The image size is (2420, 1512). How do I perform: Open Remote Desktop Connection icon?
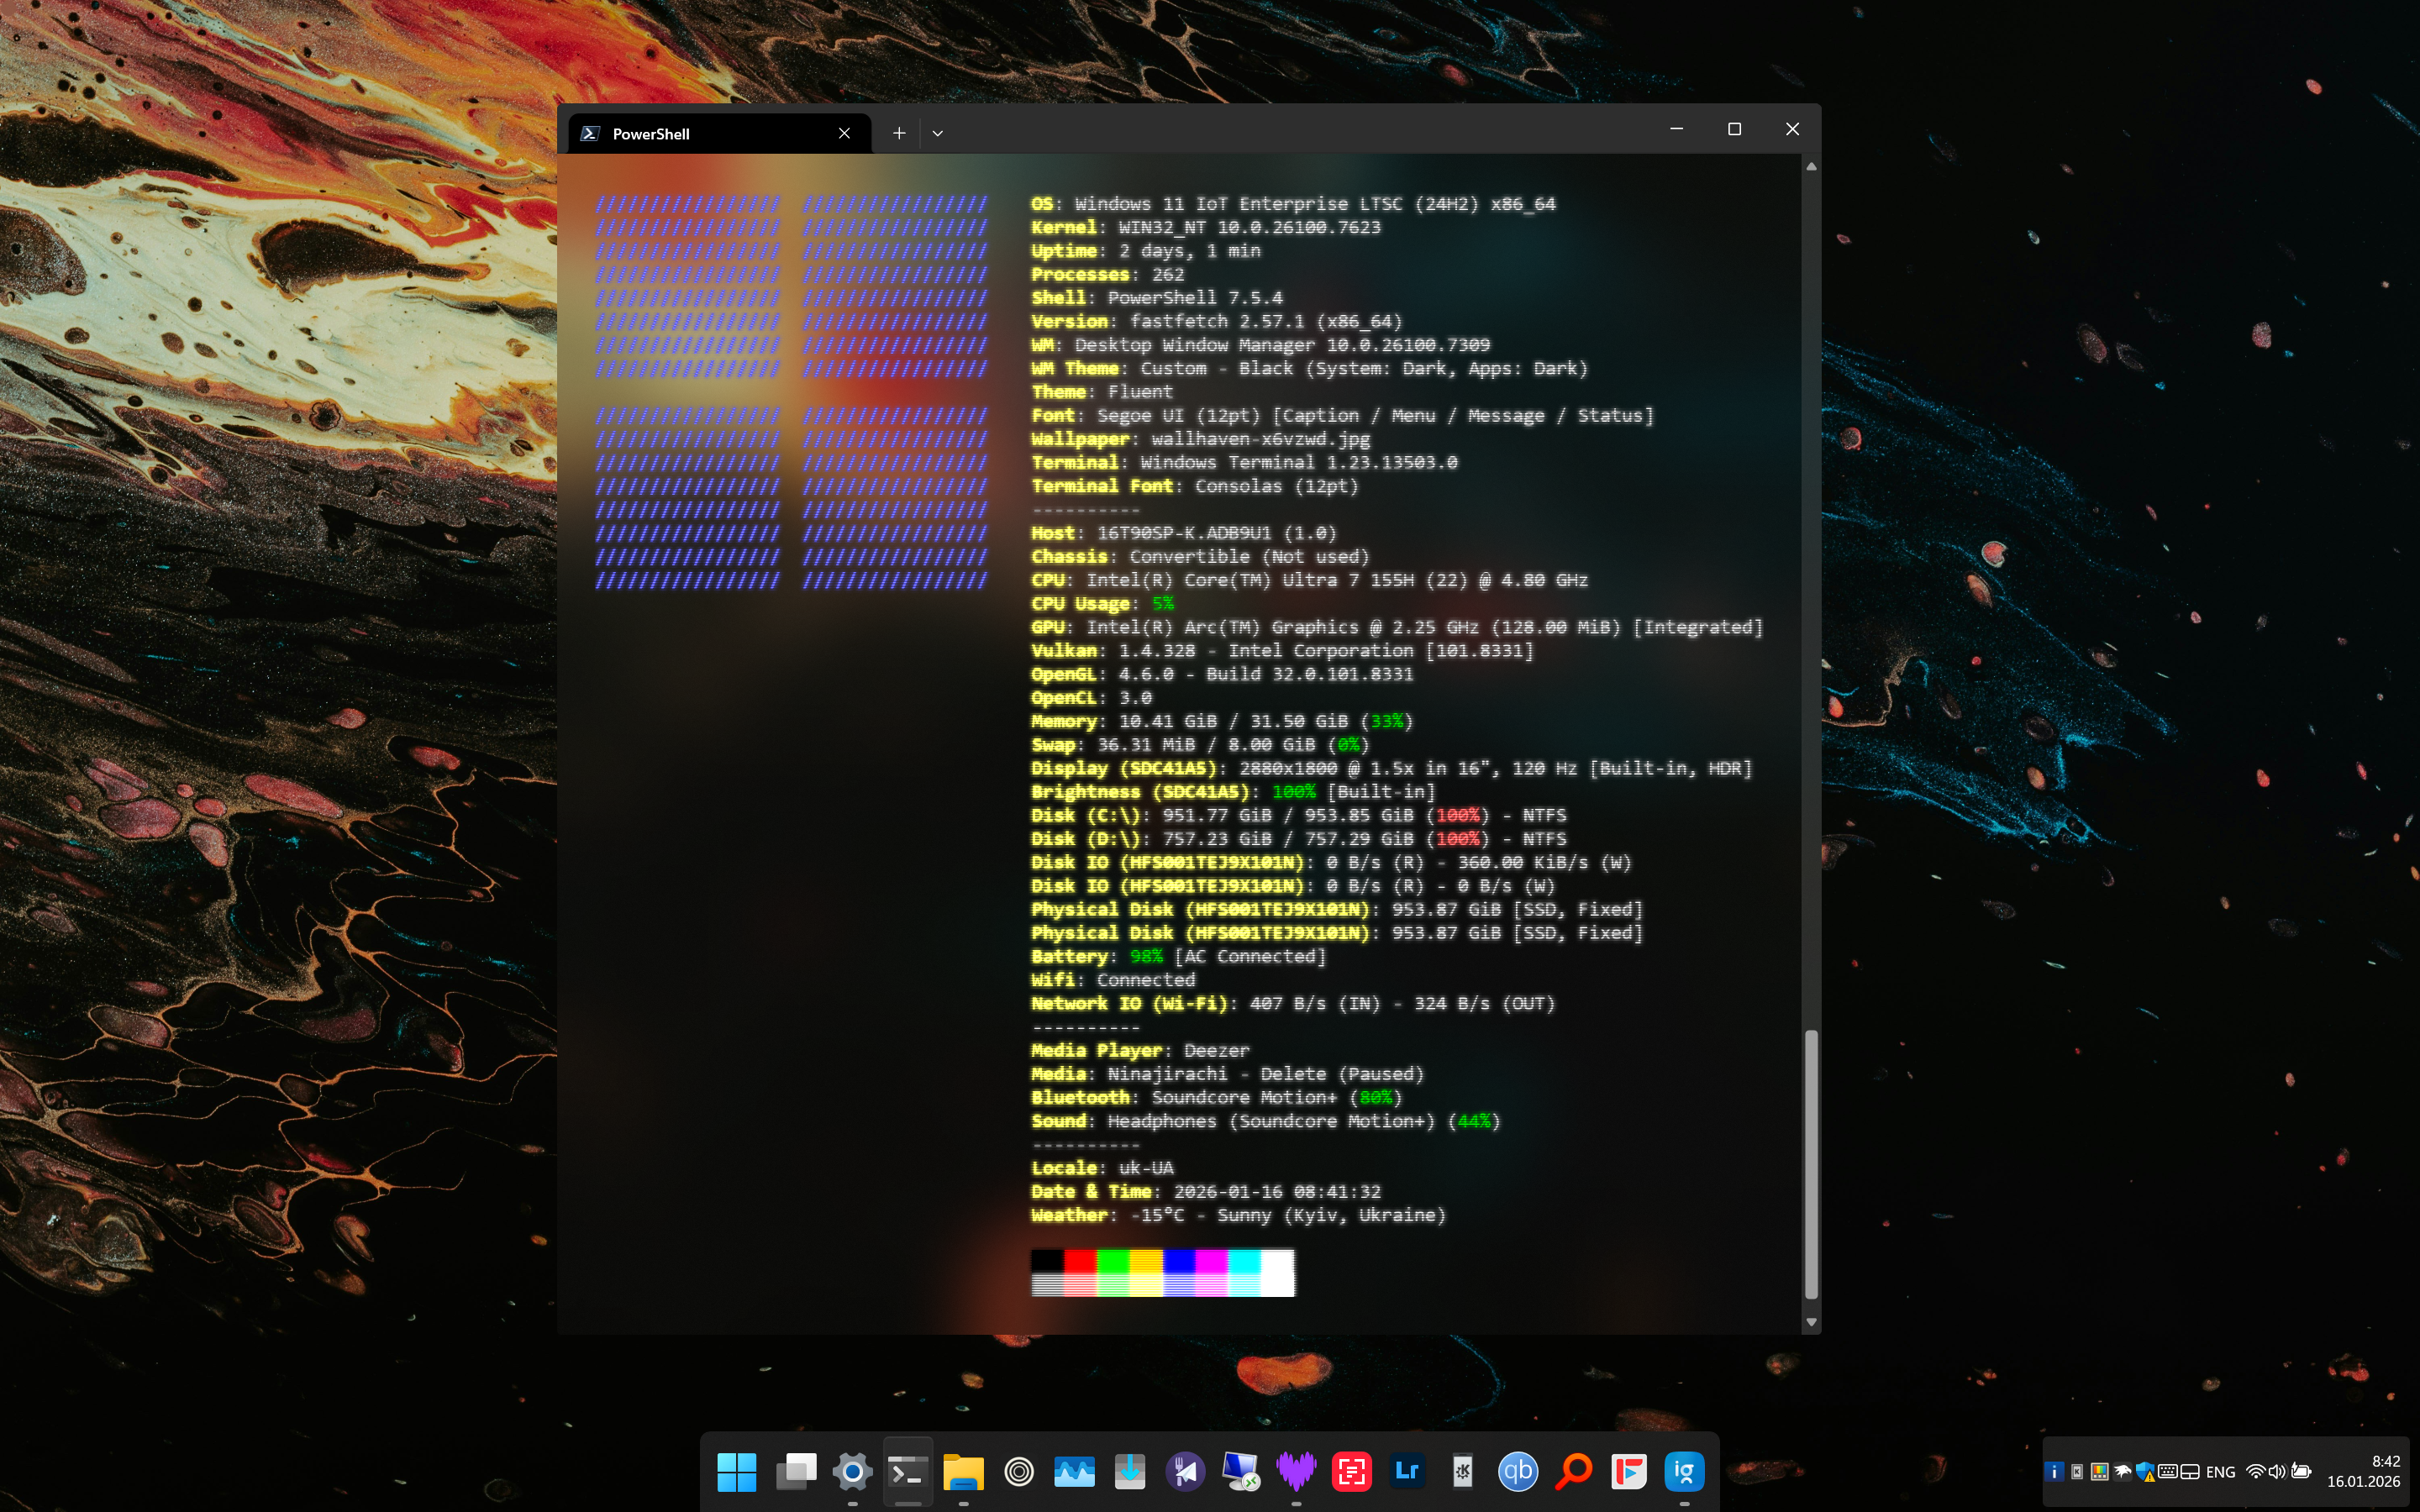coord(1240,1471)
